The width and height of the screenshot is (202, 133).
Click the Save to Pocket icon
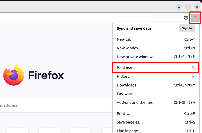(x=186, y=18)
